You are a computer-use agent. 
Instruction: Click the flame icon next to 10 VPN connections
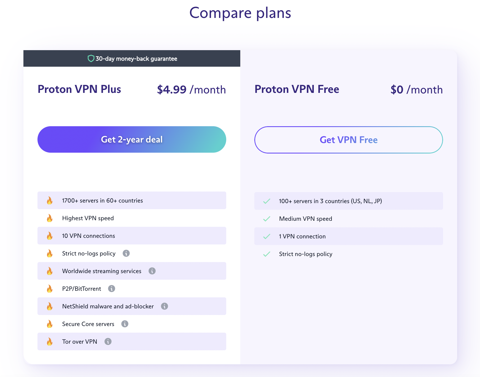point(50,236)
